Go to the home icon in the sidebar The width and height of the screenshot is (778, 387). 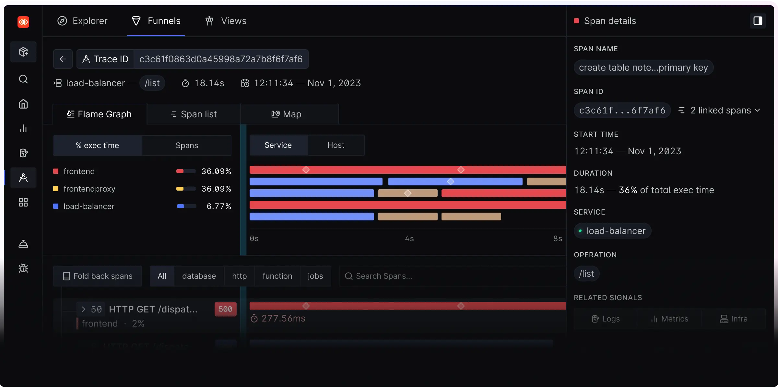point(23,104)
